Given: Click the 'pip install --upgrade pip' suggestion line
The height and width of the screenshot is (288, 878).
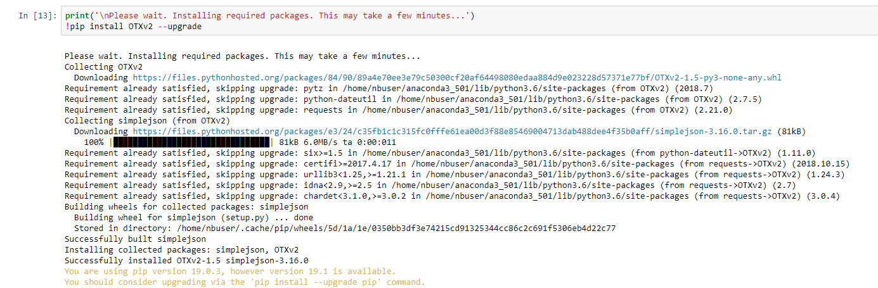Looking at the screenshot, I should [x=245, y=282].
